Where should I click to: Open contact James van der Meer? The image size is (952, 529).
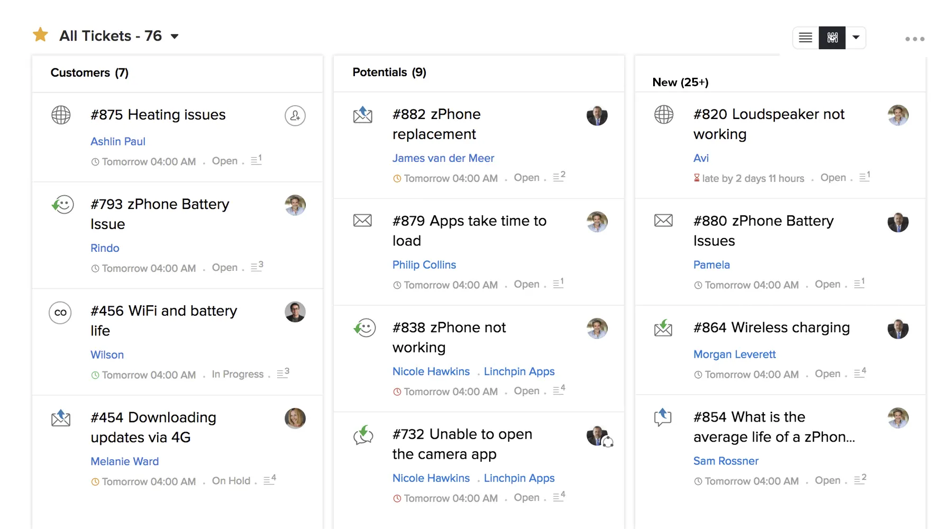443,158
